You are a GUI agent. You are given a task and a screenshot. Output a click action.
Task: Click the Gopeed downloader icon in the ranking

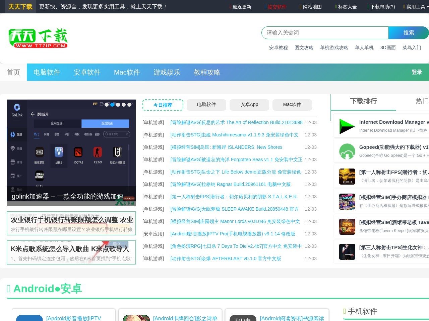pos(347,151)
